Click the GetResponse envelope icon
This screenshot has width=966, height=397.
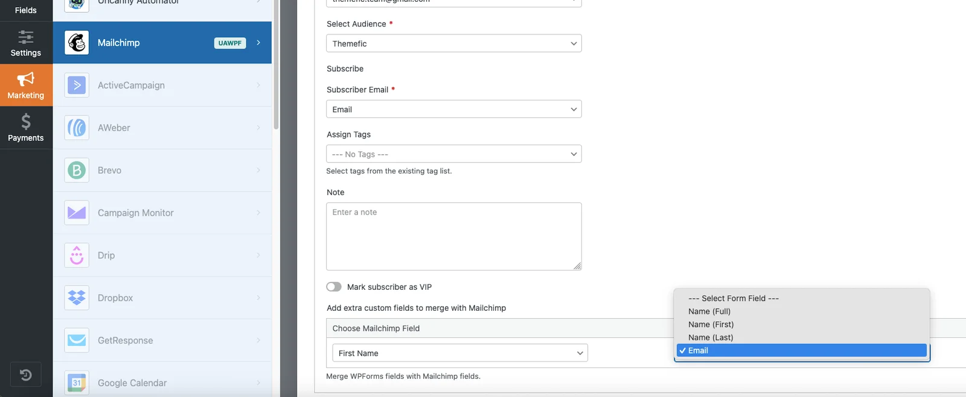tap(77, 340)
